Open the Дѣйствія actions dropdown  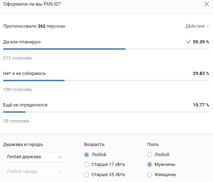tap(197, 26)
